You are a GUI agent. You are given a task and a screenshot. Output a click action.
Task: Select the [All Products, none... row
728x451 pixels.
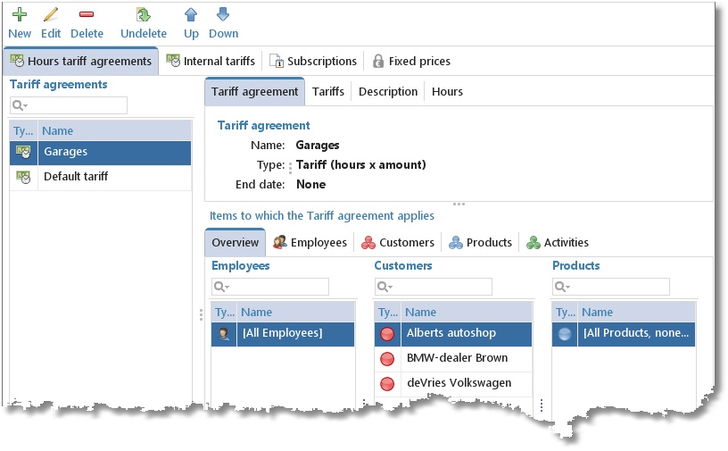624,334
